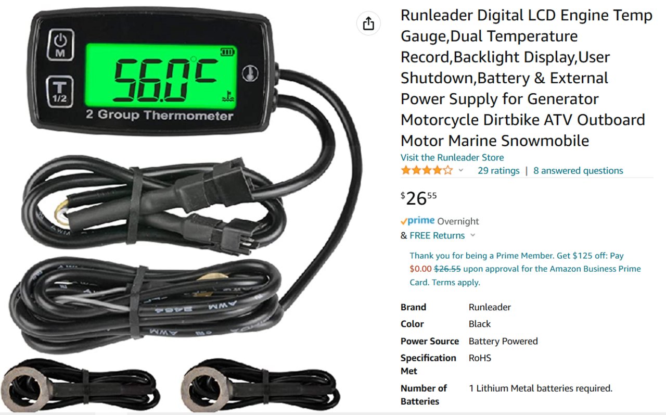Click the Prime logo badge
Viewport: 666px width, 415px height.
(417, 221)
